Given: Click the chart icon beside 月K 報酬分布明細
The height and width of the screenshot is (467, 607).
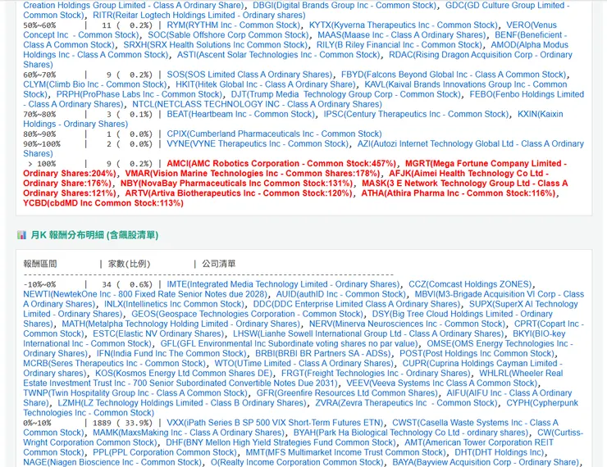Looking at the screenshot, I should [21, 235].
